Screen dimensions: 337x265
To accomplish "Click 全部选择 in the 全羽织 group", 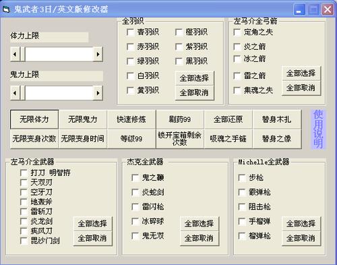I will coord(195,78).
